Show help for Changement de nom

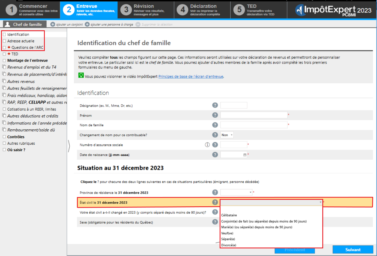pyautogui.click(x=215, y=135)
